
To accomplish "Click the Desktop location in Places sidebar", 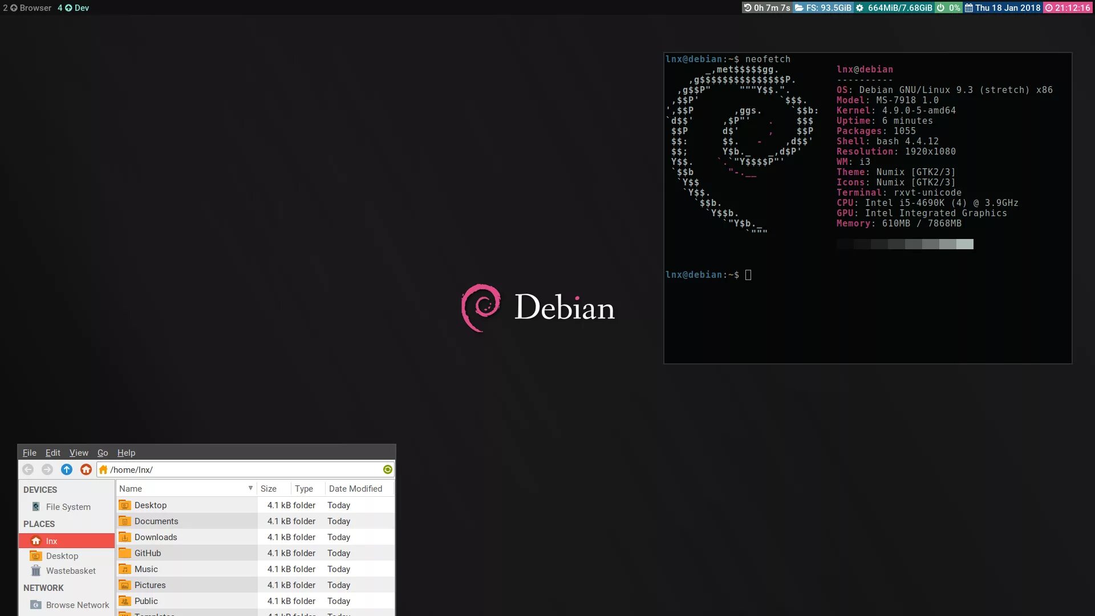I will tap(61, 556).
